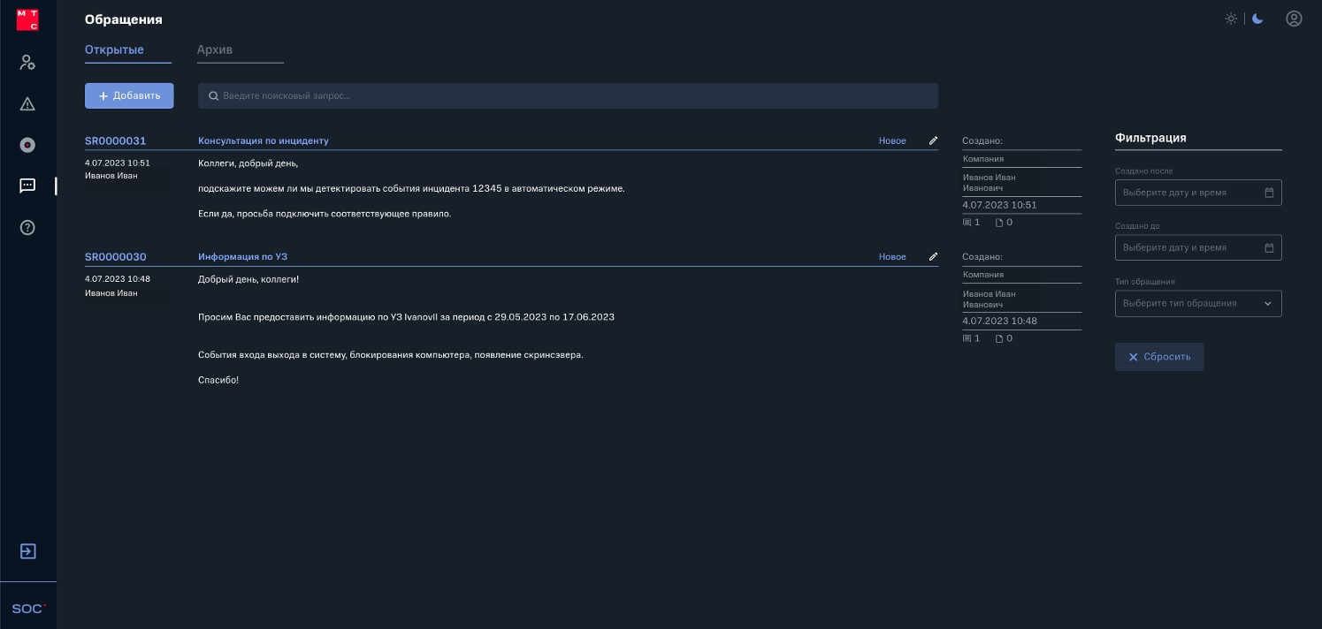The height and width of the screenshot is (629, 1322).
Task: Open request link SR0000030
Action: coord(116,257)
